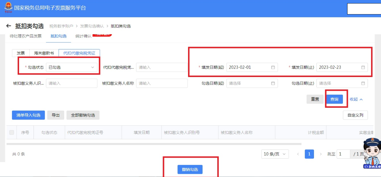This screenshot has width=381, height=177.
Task: Click the 重置 reset button
Action: point(315,99)
